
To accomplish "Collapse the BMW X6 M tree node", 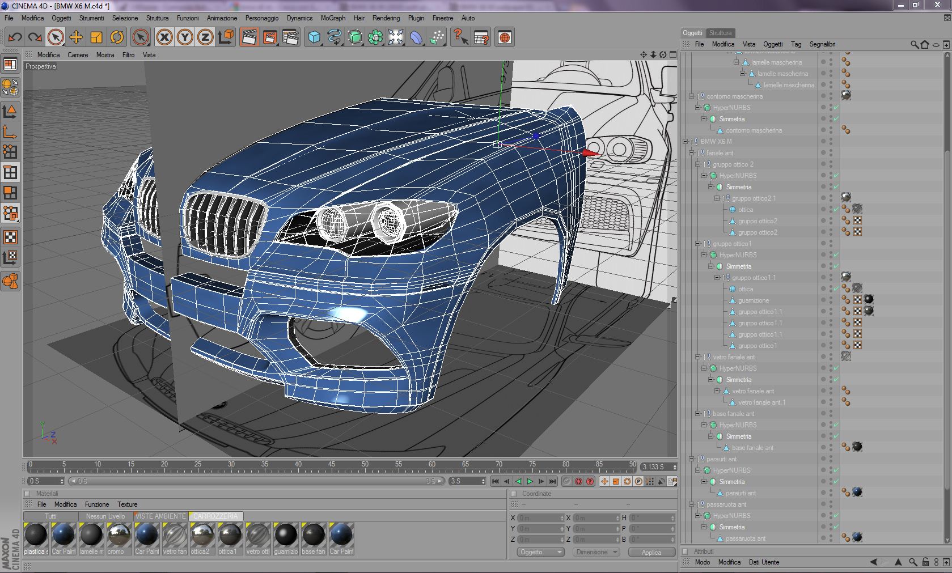I will pos(686,142).
